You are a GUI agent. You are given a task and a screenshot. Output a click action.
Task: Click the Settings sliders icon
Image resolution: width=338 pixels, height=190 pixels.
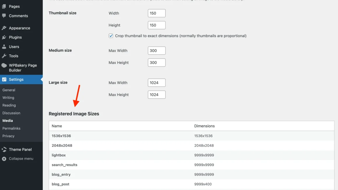point(4,79)
